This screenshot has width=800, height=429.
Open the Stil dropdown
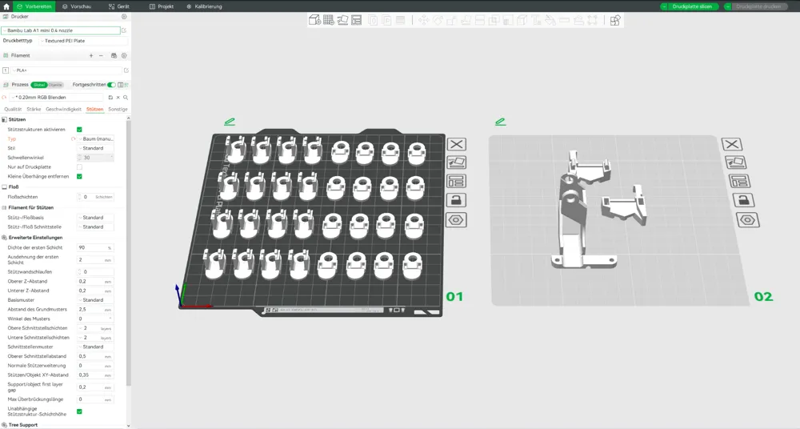[96, 148]
